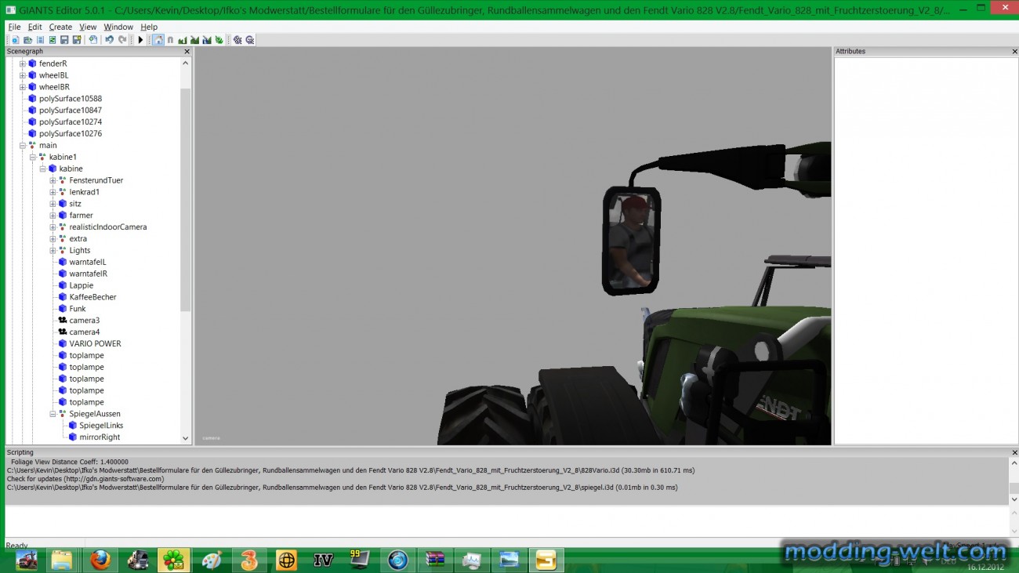
Task: Open the Create menu
Action: point(60,27)
